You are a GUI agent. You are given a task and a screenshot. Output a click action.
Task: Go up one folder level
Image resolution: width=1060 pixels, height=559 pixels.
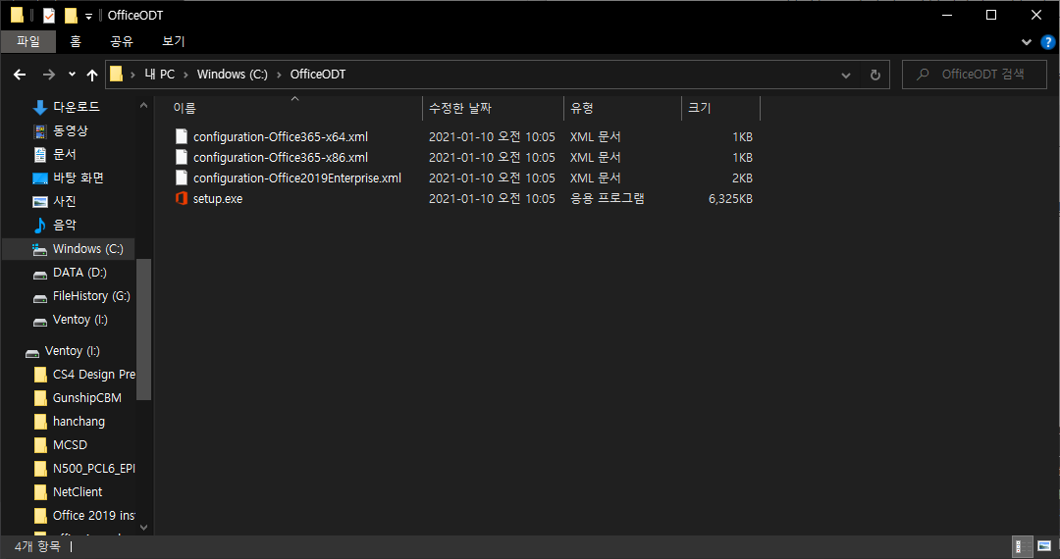point(92,75)
